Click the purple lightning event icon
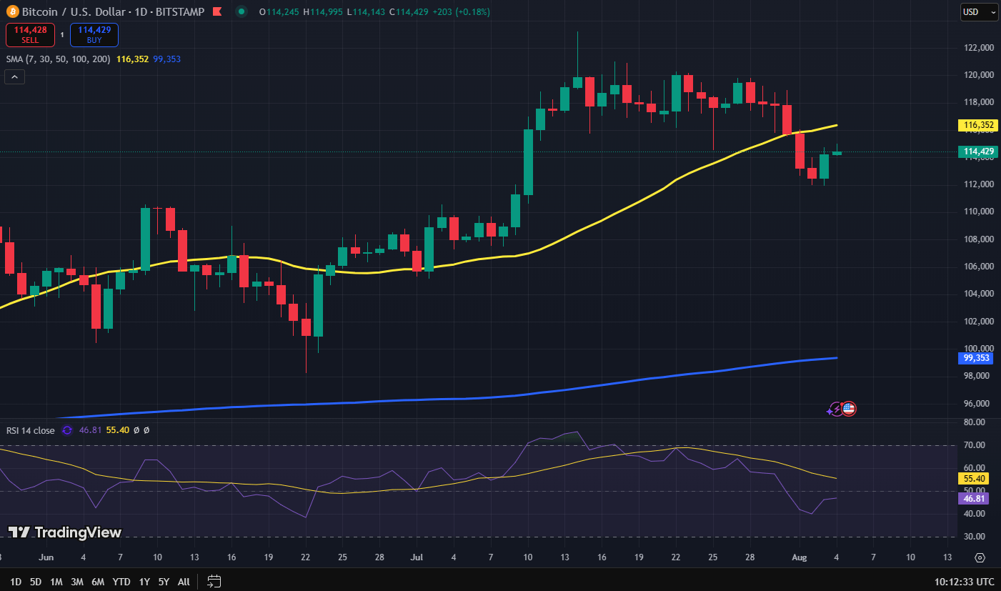The width and height of the screenshot is (1001, 591). (835, 409)
